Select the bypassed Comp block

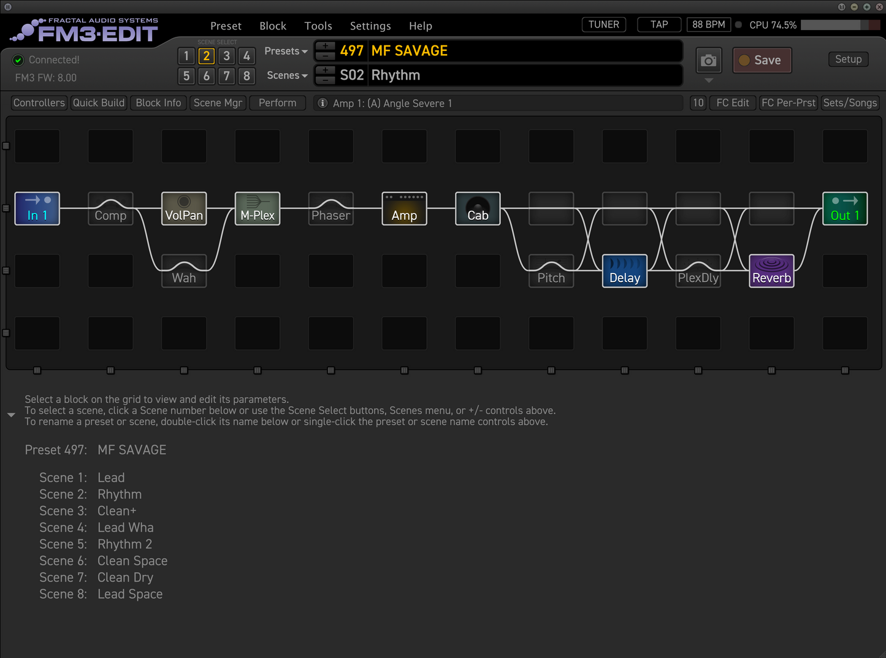110,208
